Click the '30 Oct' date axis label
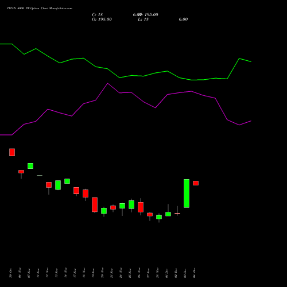The width and height of the screenshot is (287, 287). pos(11,273)
